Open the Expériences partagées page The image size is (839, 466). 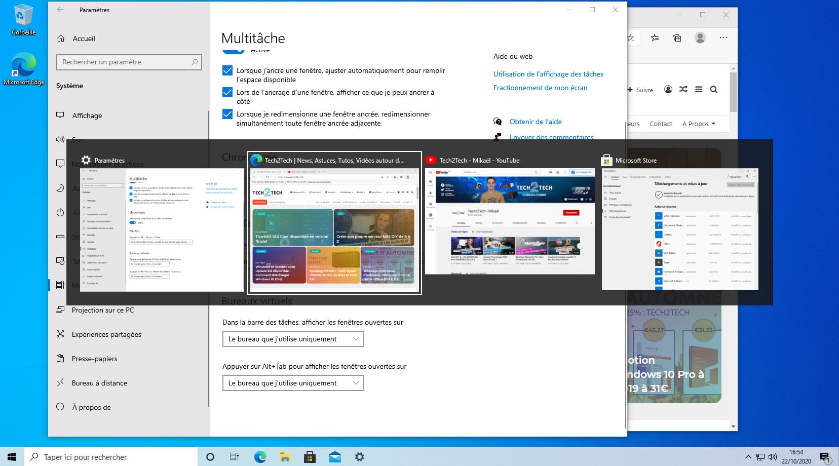[106, 334]
